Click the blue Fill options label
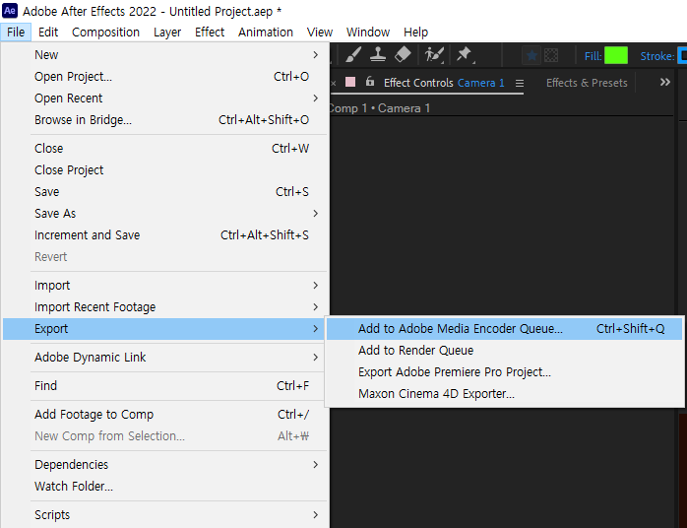687x528 pixels. coord(593,56)
